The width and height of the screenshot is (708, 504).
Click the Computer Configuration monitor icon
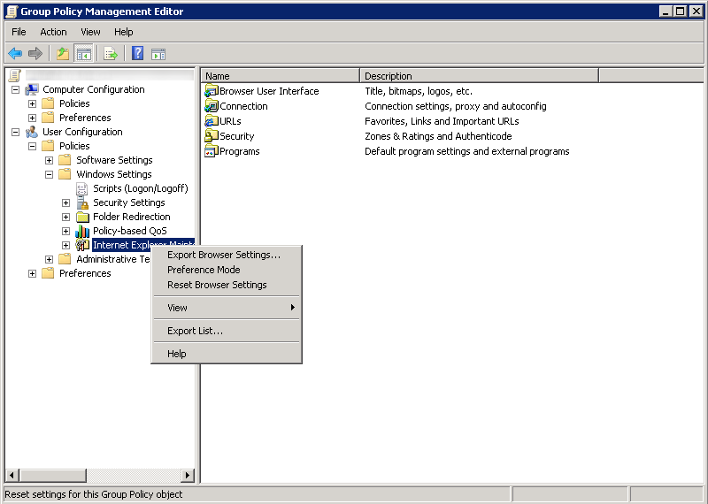pyautogui.click(x=32, y=89)
